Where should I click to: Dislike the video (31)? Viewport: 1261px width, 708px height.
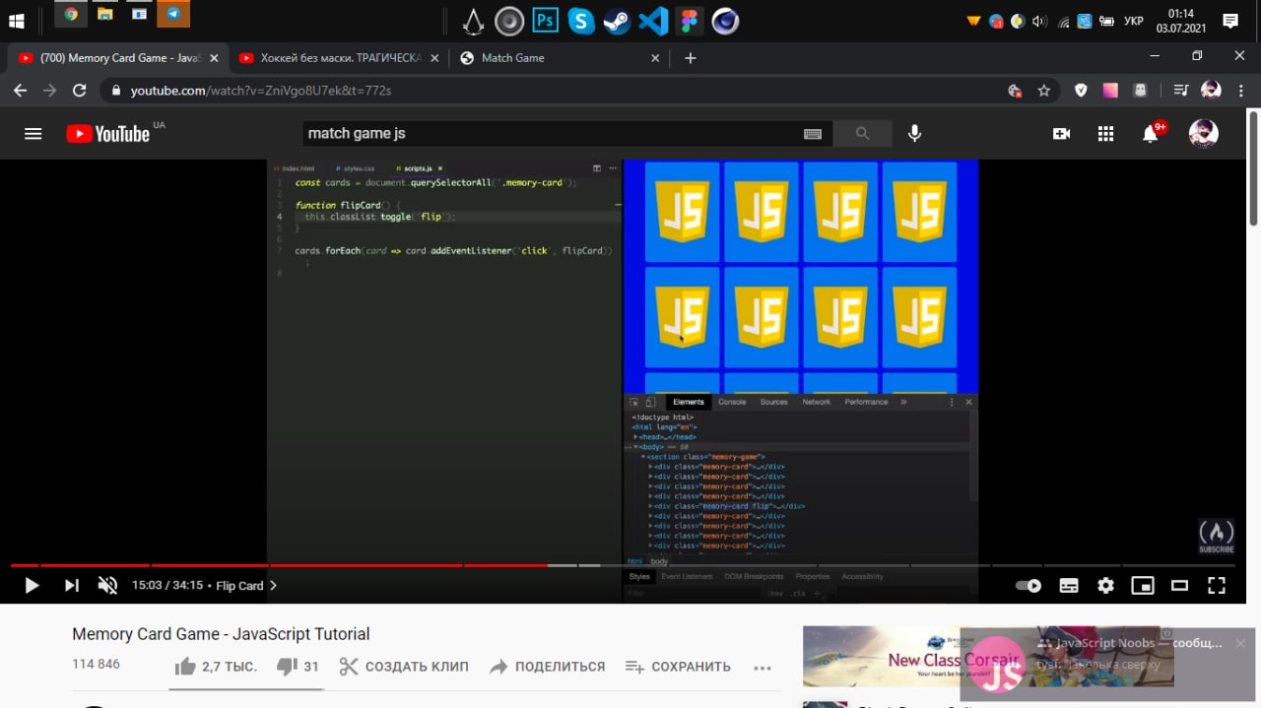[298, 667]
